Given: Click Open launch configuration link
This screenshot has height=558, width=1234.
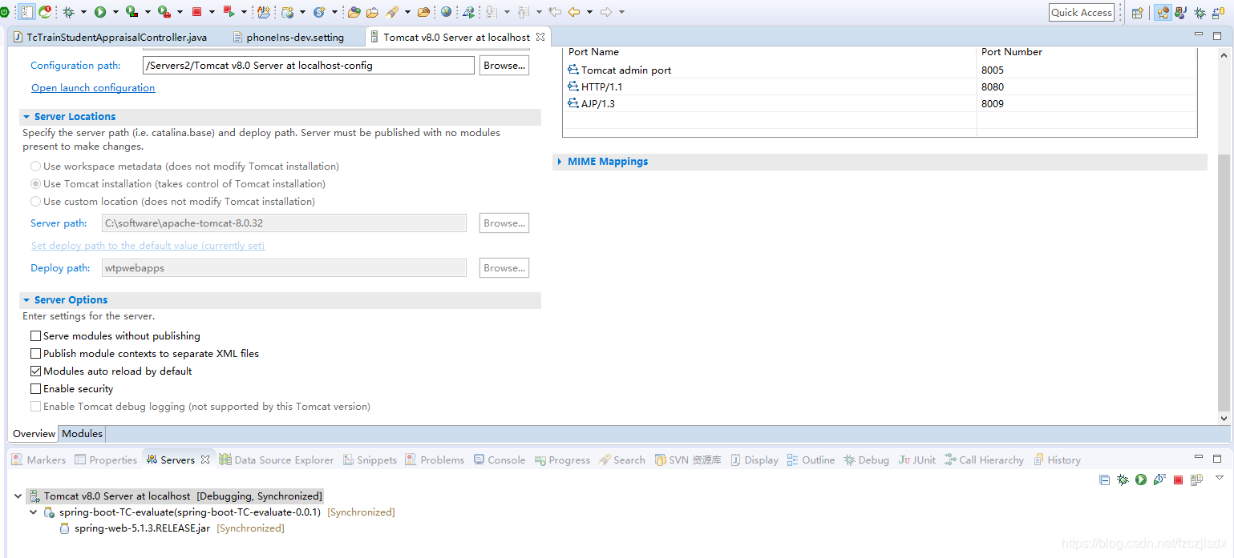Looking at the screenshot, I should (93, 88).
